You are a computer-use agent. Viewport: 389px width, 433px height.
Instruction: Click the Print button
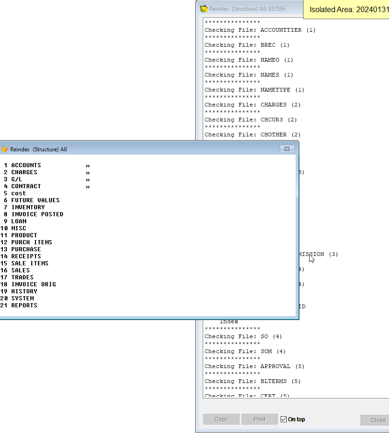tap(260, 419)
